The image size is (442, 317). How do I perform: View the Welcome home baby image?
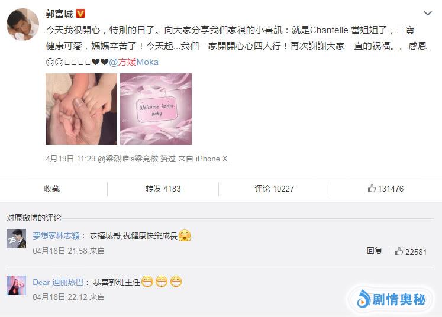pos(156,109)
